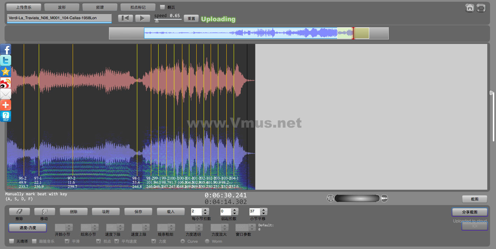Click the song title input field
The height and width of the screenshot is (249, 496).
tap(59, 18)
